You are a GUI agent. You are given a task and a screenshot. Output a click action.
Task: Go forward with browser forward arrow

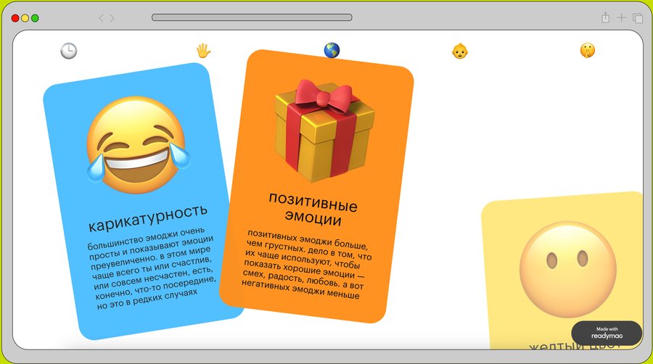click(x=112, y=18)
